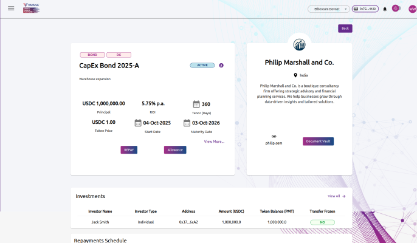Click the purple icon beside ACTIVE badge
Viewport: 417px width, 243px height.
(221, 65)
